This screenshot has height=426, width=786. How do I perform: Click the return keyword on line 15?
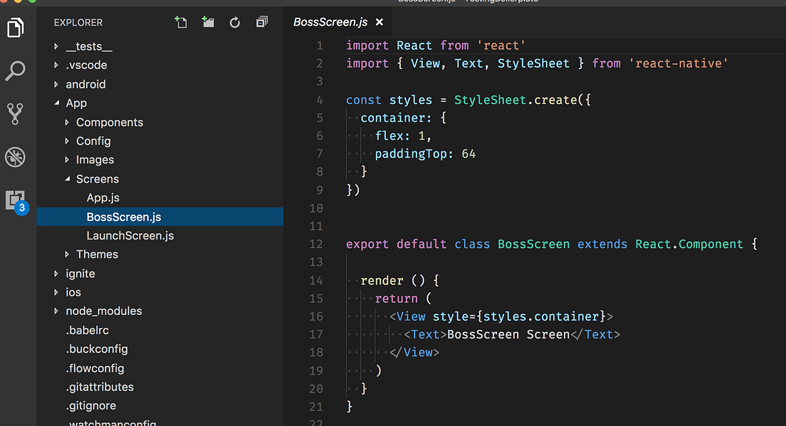coord(396,299)
